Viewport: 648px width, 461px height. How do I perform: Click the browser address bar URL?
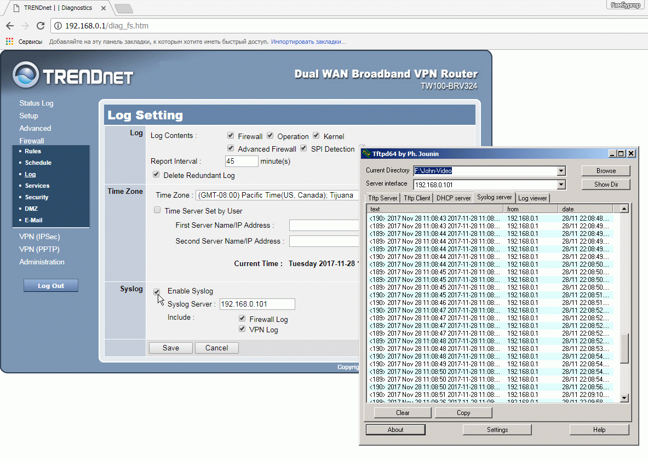107,26
